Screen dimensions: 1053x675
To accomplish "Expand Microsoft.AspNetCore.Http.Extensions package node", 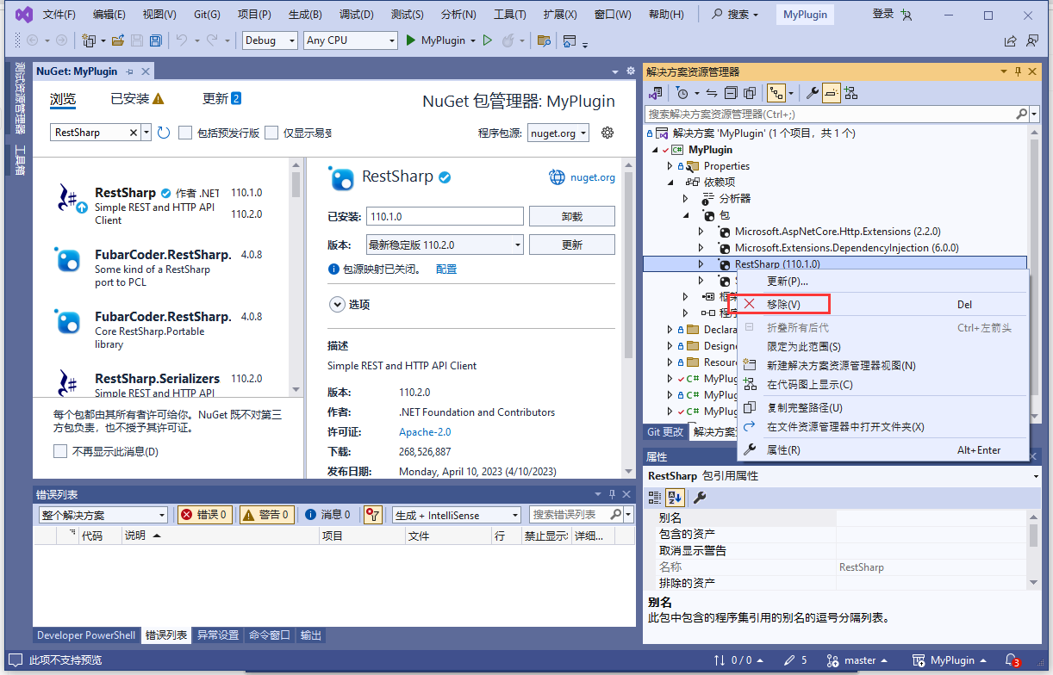I will click(701, 232).
